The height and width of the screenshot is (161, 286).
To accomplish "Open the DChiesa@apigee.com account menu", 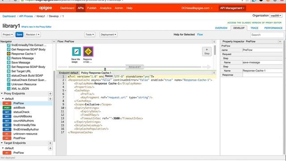I will pos(197,8).
